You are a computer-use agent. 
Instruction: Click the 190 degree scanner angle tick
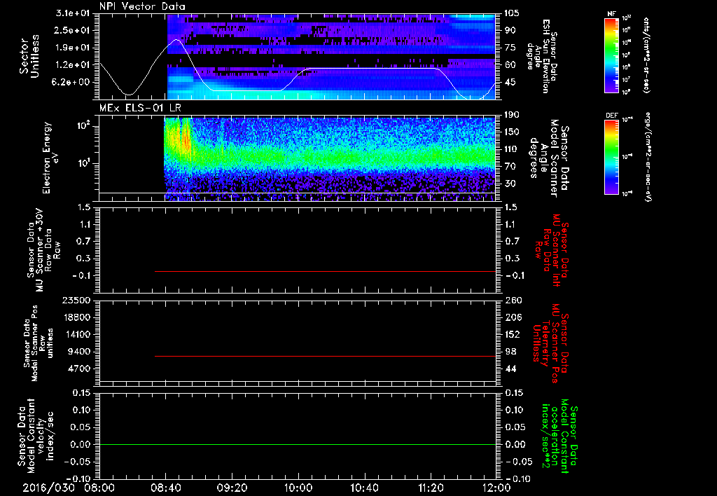click(x=512, y=115)
